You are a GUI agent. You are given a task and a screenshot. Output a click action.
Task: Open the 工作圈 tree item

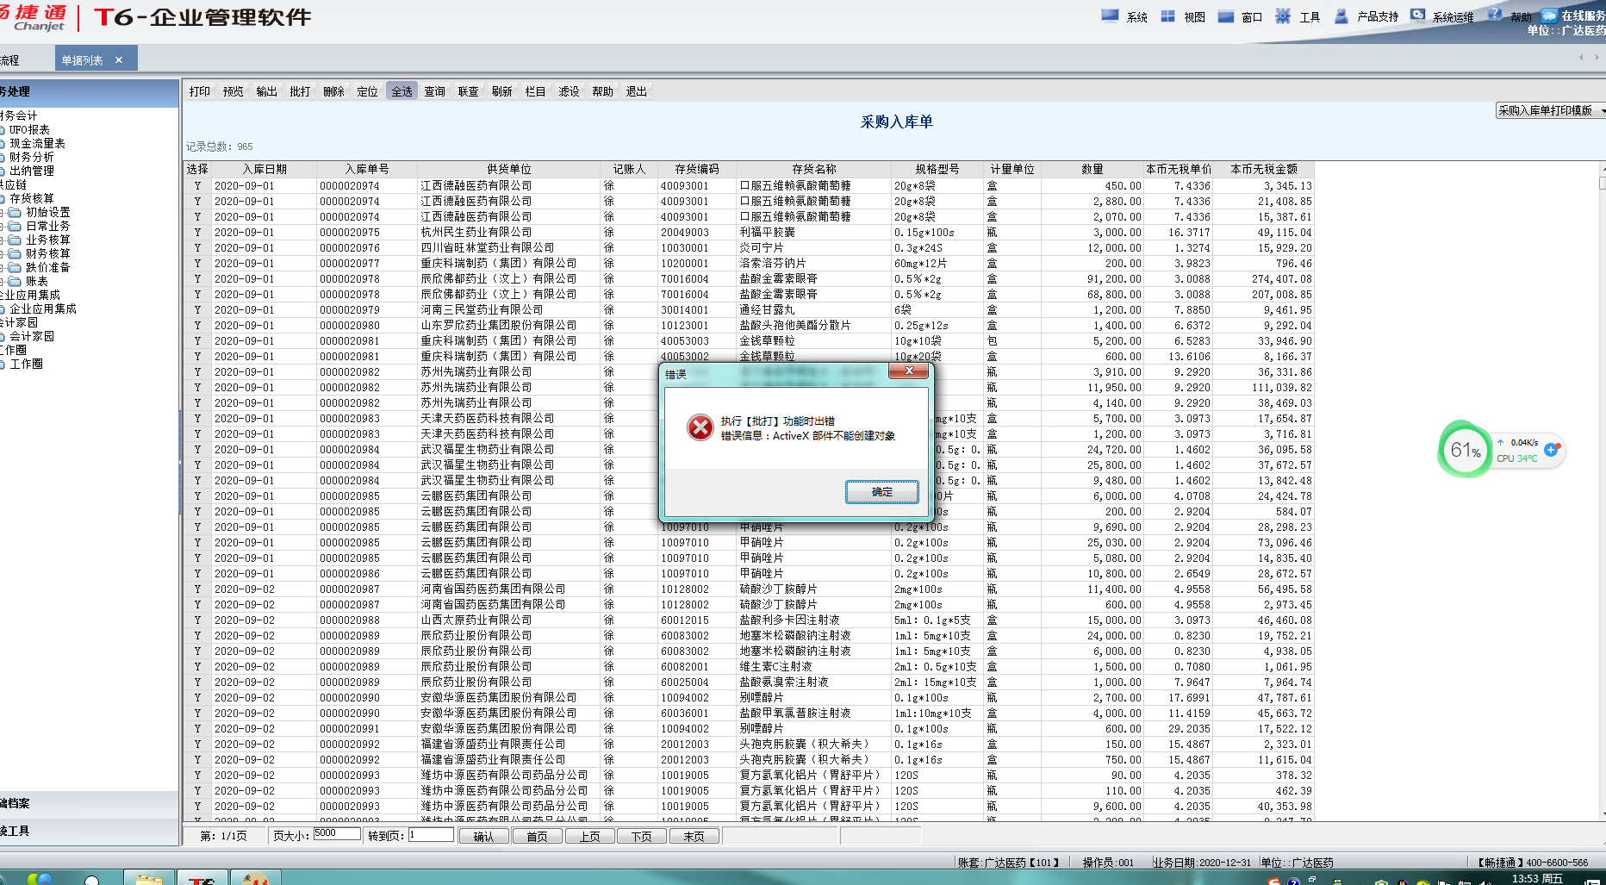[26, 364]
